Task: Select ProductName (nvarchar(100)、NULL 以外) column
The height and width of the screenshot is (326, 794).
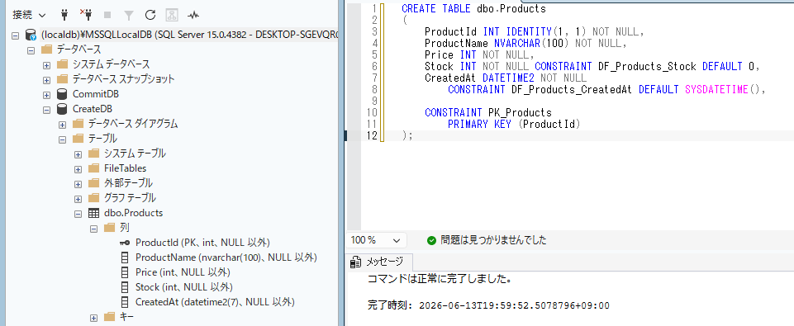Action: 226,257
